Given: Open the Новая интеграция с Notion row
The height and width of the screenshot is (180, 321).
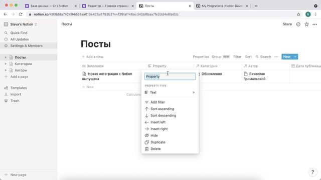Looking at the screenshot, I should (110, 76).
